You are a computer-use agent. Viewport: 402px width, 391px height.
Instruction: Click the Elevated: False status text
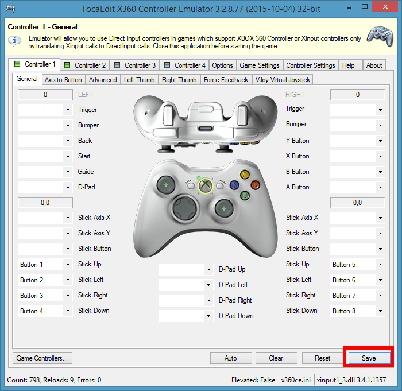pyautogui.click(x=253, y=380)
